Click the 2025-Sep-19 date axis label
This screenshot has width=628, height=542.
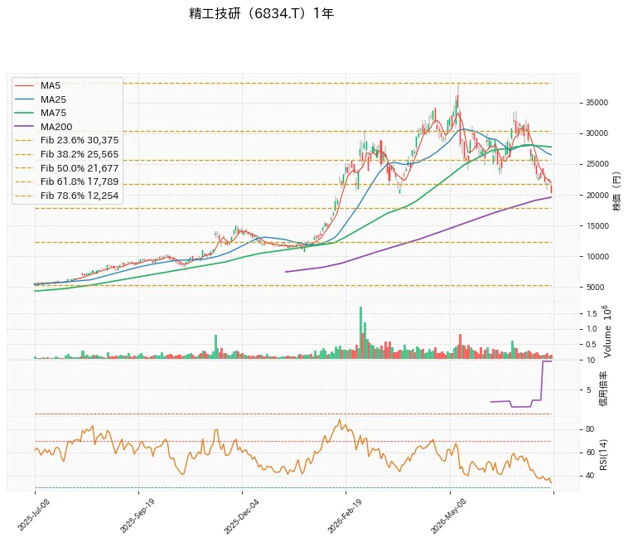[x=137, y=515]
